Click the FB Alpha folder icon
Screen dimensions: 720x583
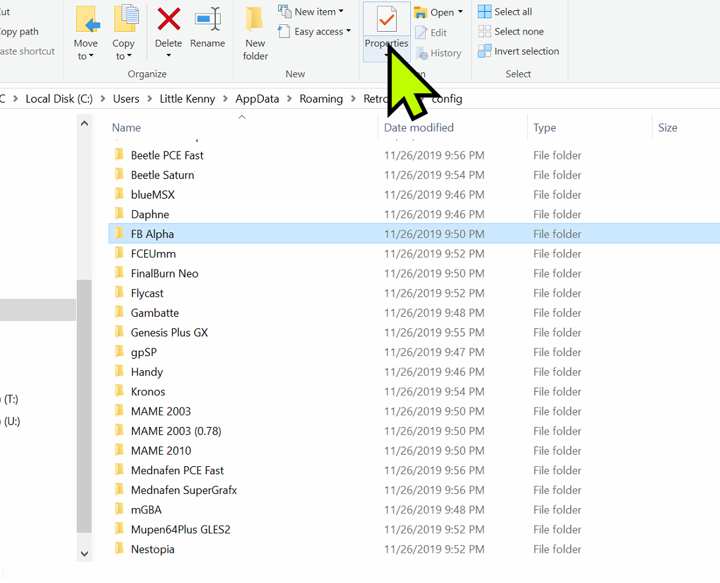[x=119, y=234]
